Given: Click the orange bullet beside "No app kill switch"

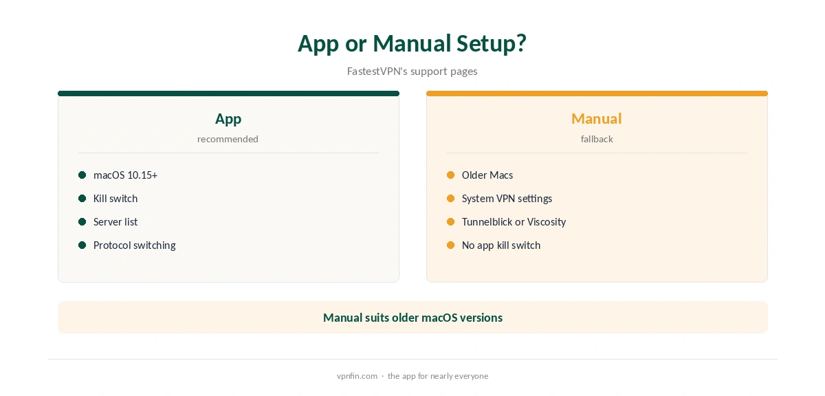Looking at the screenshot, I should (451, 245).
